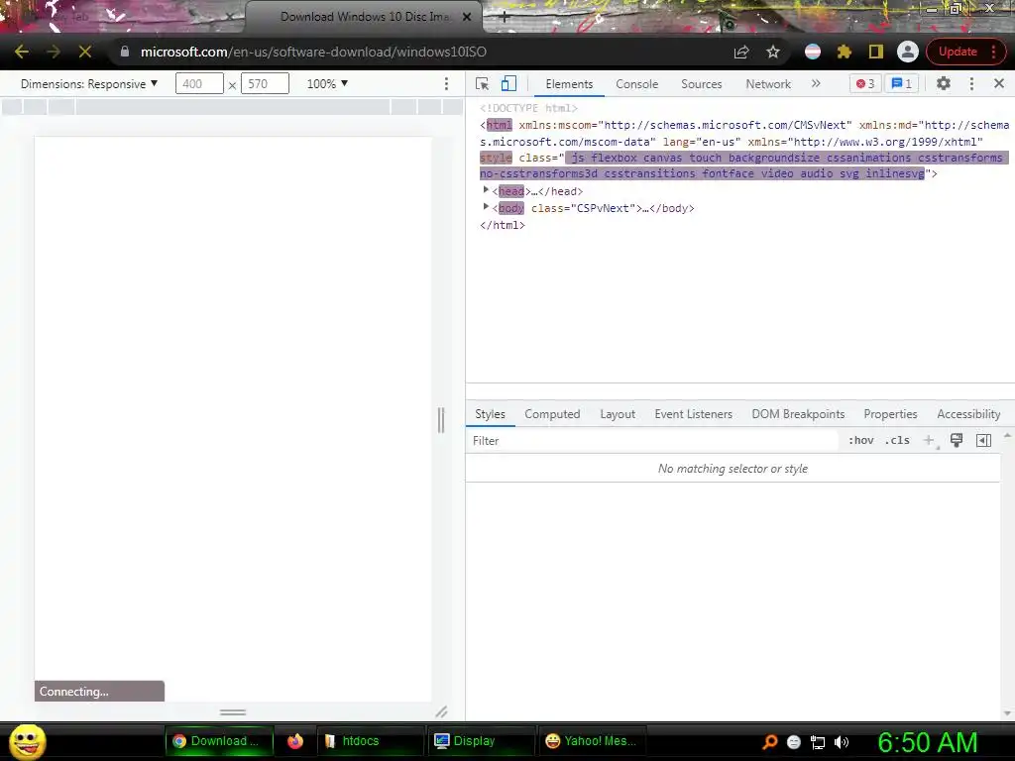1015x761 pixels.
Task: Toggle the :hov element state button
Action: pos(861,440)
